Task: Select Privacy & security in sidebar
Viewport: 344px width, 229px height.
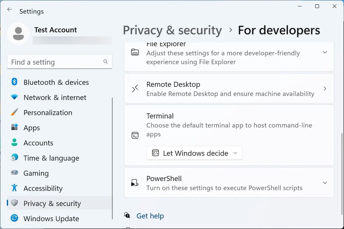Action: [x=60, y=203]
